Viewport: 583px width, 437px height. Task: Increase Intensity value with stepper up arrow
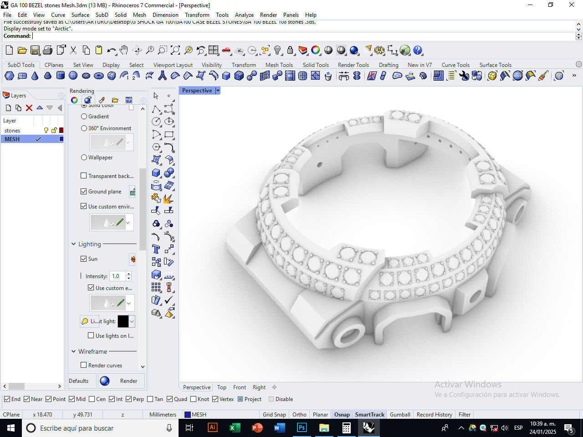(128, 274)
